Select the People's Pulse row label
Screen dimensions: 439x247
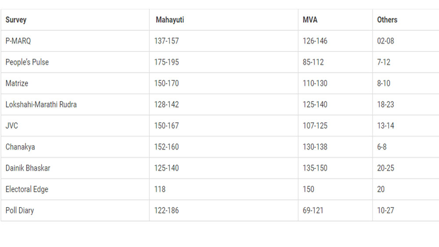(x=27, y=62)
